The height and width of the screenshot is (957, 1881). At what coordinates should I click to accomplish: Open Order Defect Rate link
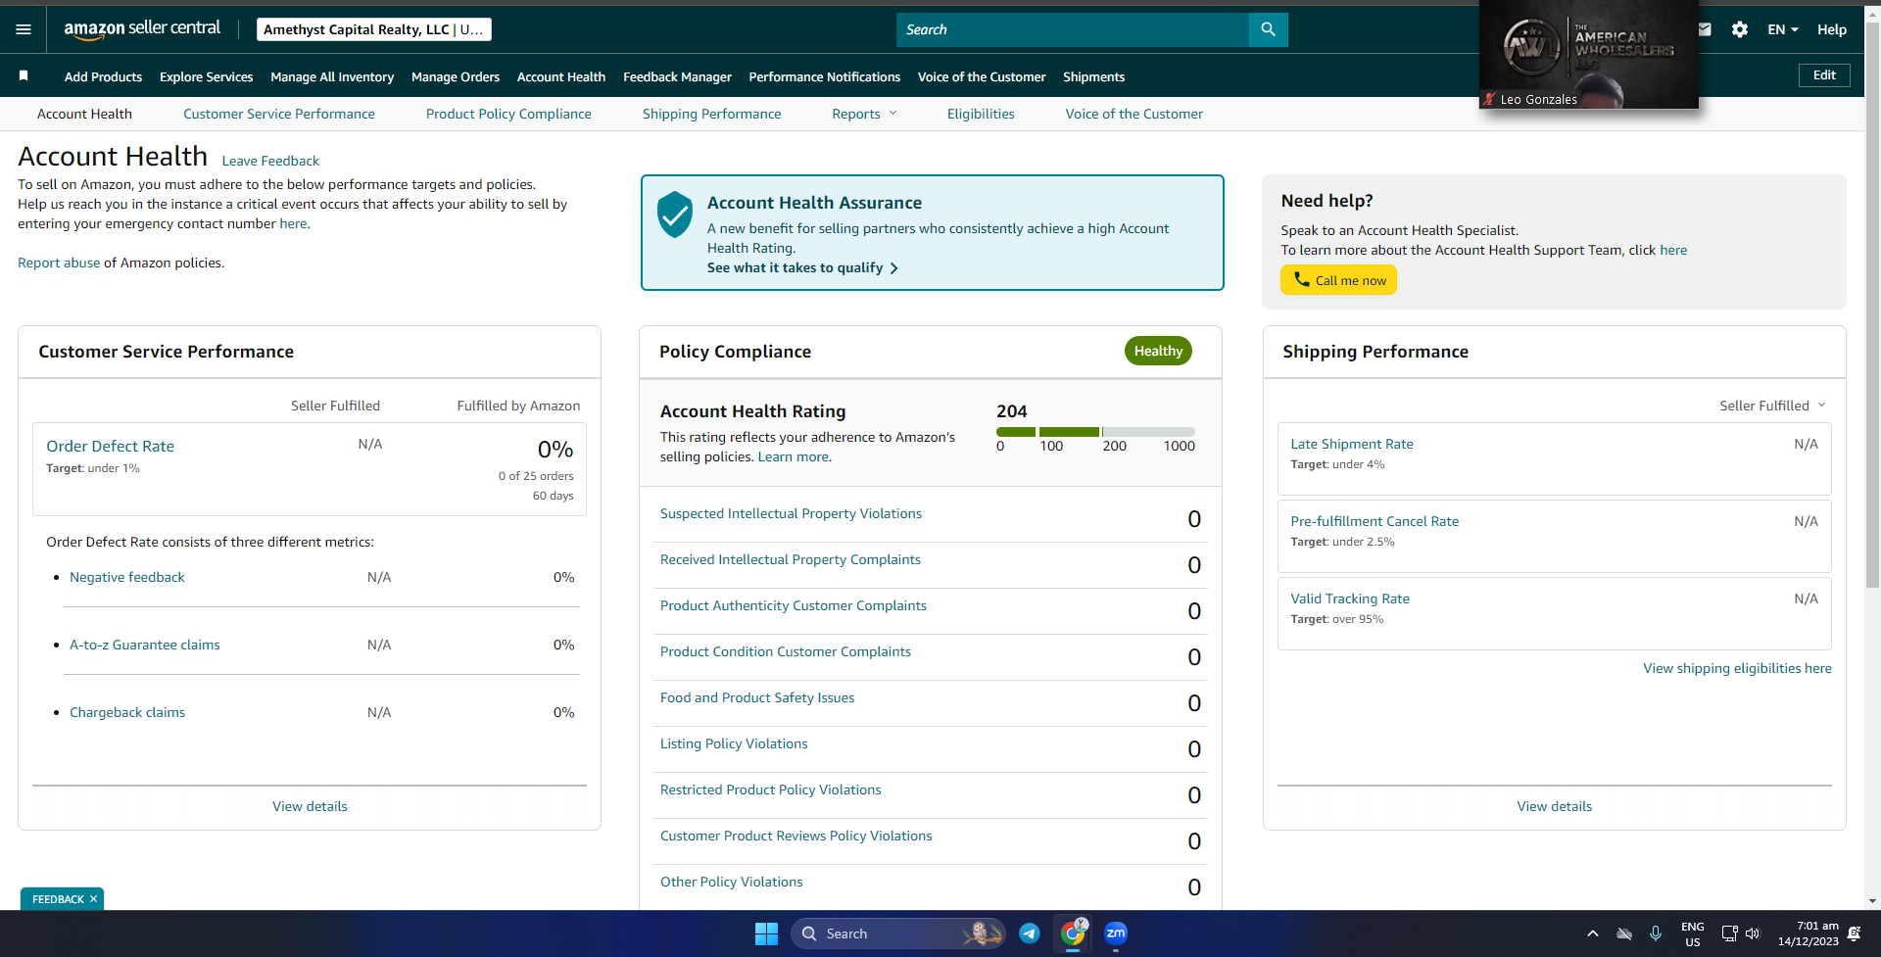[x=111, y=446]
